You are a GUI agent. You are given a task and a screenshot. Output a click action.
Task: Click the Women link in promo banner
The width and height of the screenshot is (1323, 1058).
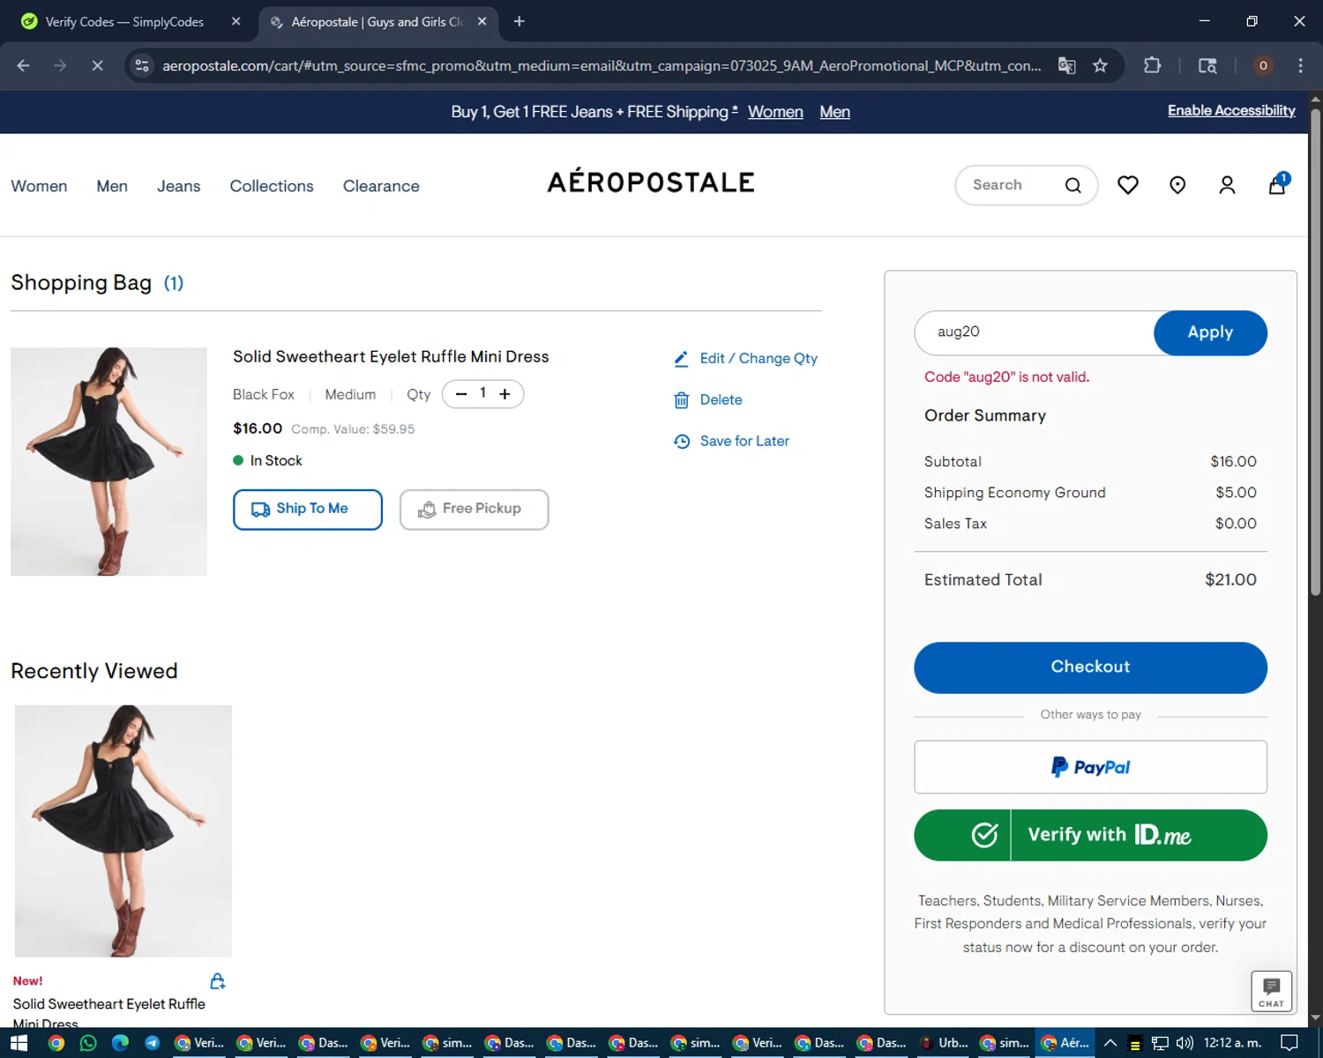[775, 112]
